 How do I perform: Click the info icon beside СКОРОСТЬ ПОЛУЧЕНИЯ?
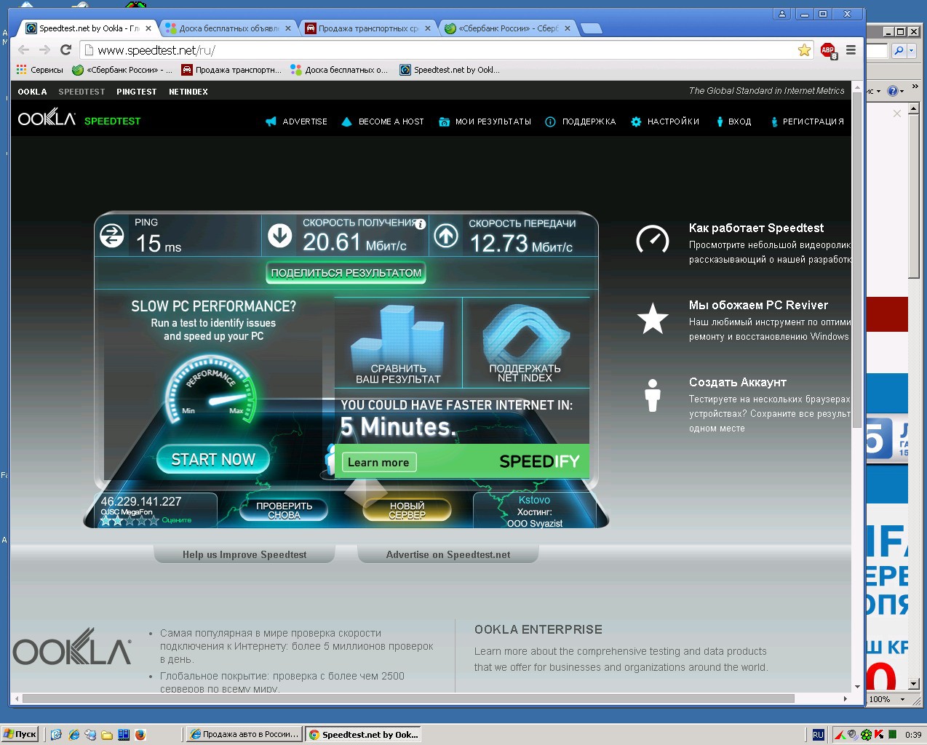click(420, 224)
